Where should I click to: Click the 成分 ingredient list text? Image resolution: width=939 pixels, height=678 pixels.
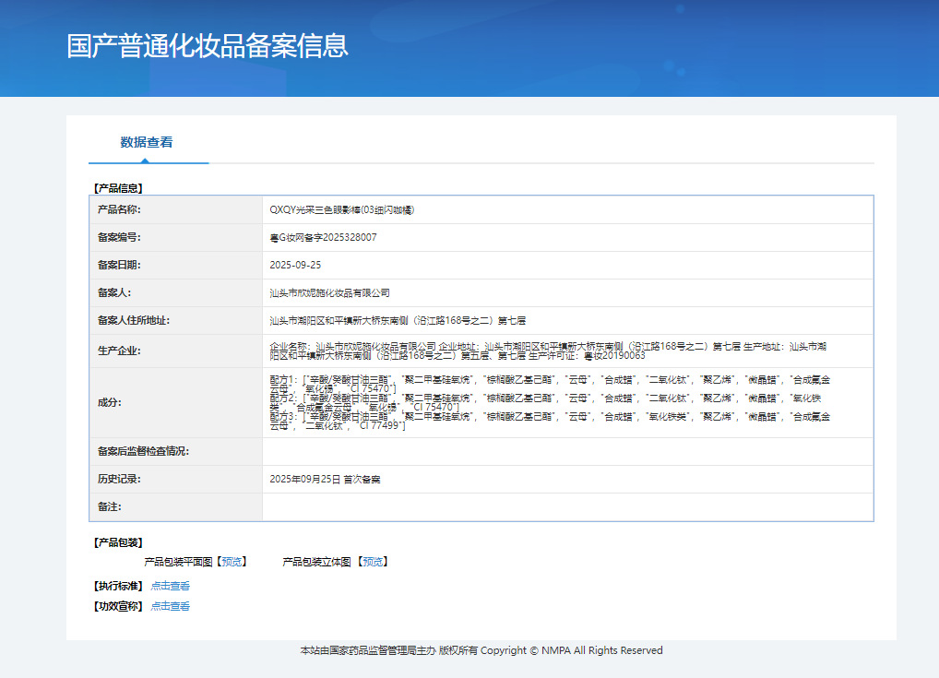[550, 402]
